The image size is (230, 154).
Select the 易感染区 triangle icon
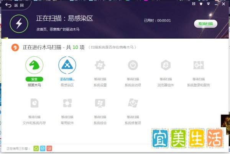tap(67, 65)
